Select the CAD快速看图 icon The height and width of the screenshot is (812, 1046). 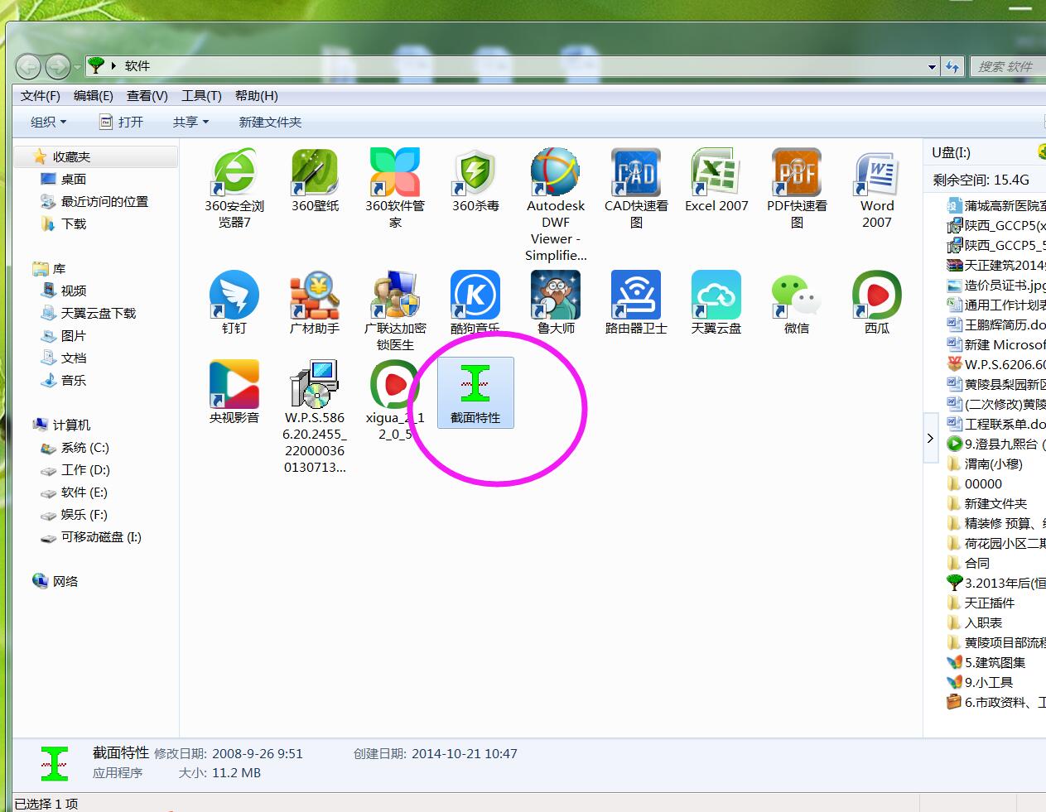click(636, 172)
